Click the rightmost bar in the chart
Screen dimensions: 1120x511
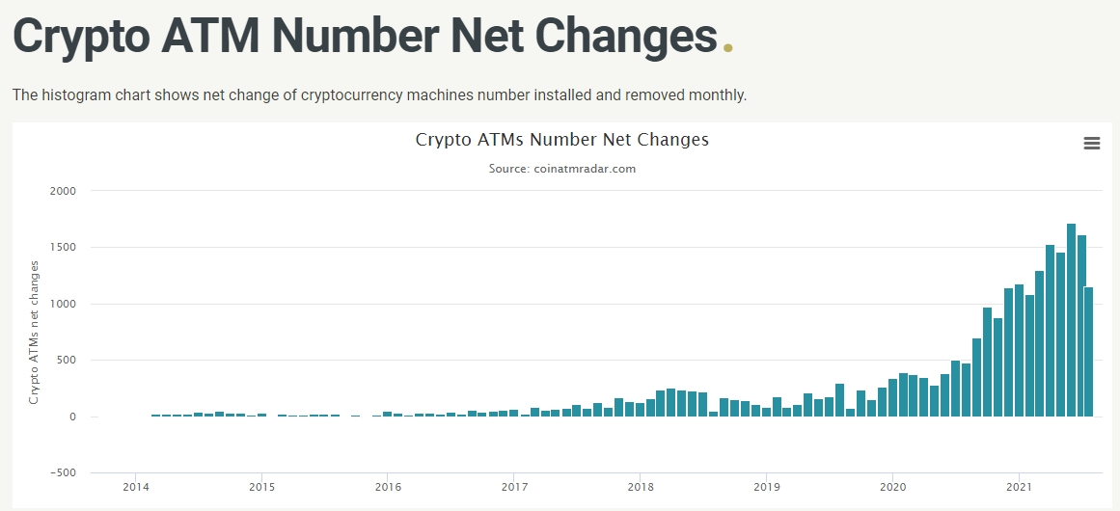(1088, 352)
